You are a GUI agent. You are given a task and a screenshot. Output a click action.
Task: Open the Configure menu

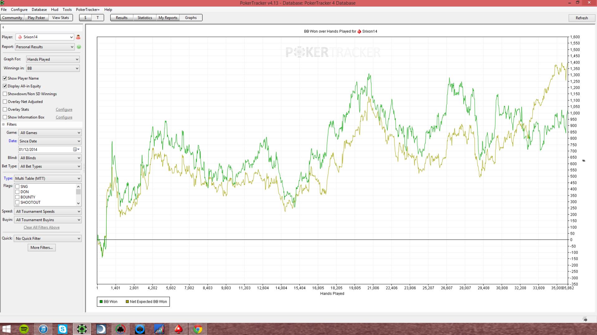[19, 10]
